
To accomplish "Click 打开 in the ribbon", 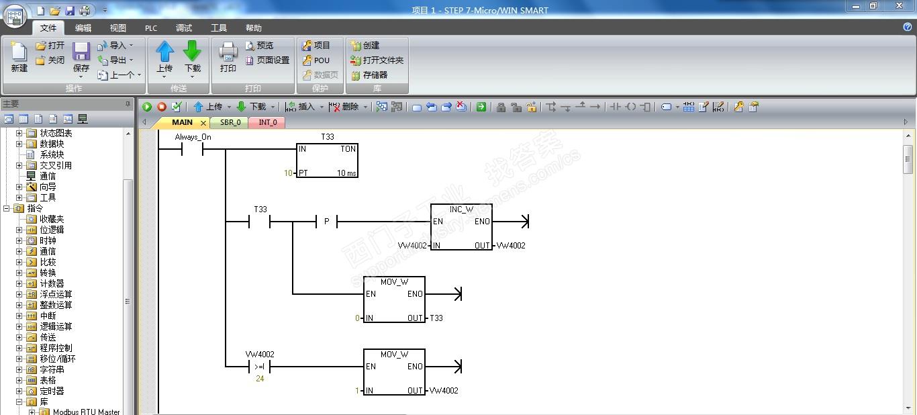I will 50,46.
